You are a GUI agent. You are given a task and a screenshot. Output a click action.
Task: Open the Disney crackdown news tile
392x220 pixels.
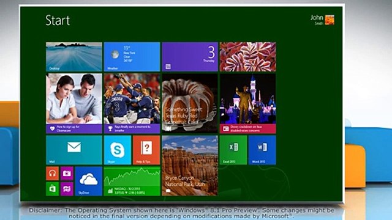point(247,103)
